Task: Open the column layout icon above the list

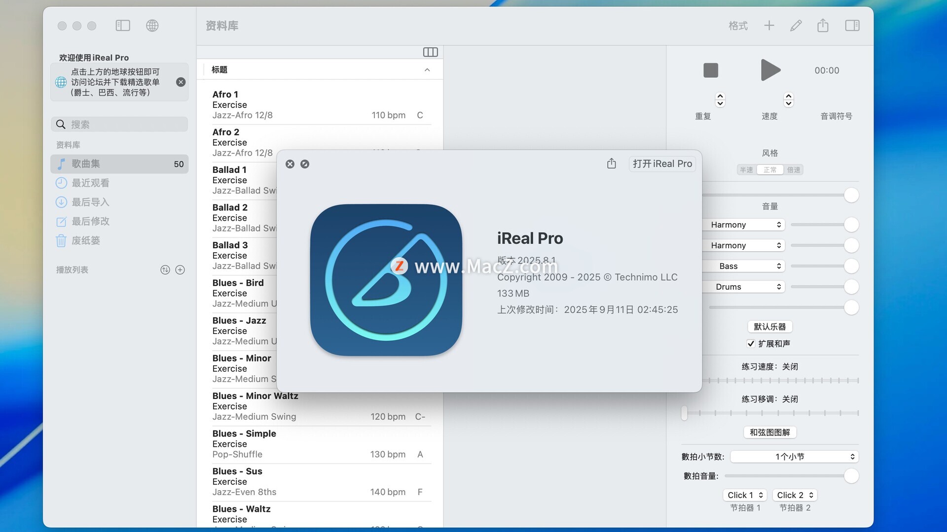Action: [431, 52]
